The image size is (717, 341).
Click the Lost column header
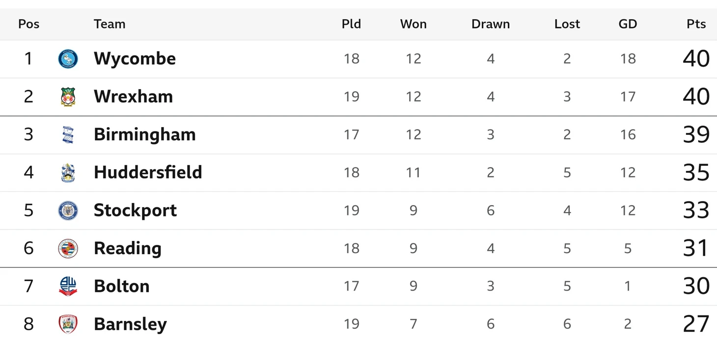pos(567,24)
